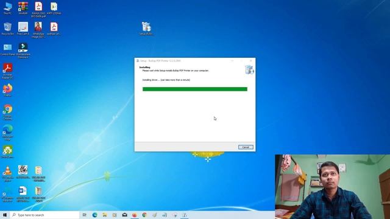
Task: Select the WhatsApp Image photo file
Action: 38,30
